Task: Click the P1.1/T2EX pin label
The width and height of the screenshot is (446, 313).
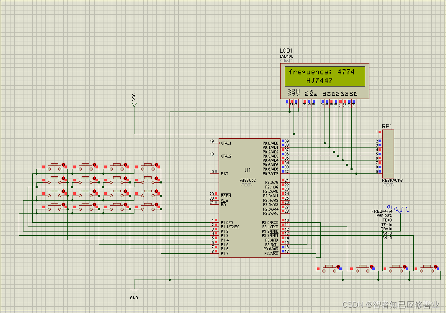Action: (230, 227)
